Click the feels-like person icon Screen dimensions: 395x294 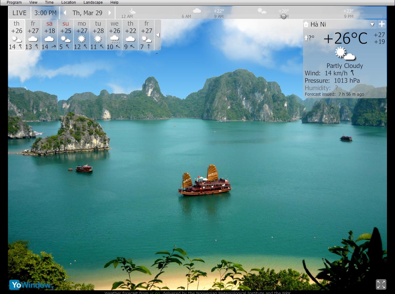[x=306, y=38]
